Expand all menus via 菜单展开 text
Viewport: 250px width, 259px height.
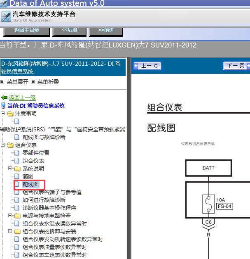(x=17, y=82)
